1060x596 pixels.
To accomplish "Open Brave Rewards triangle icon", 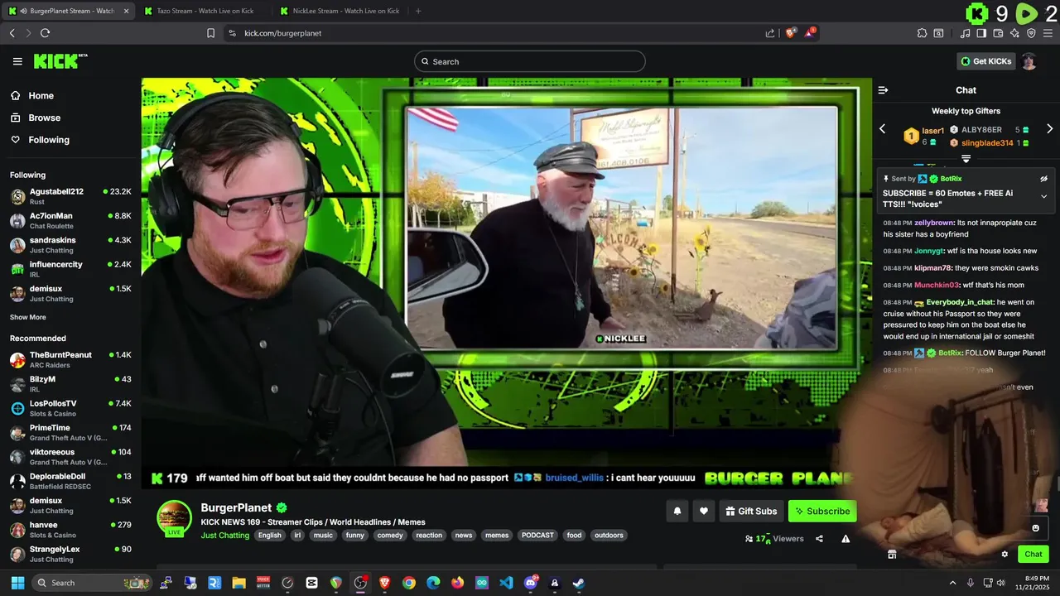I will point(811,33).
